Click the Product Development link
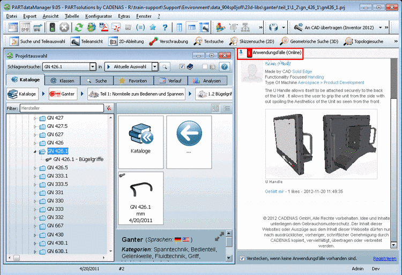The width and height of the screenshot is (402, 275). [344, 82]
